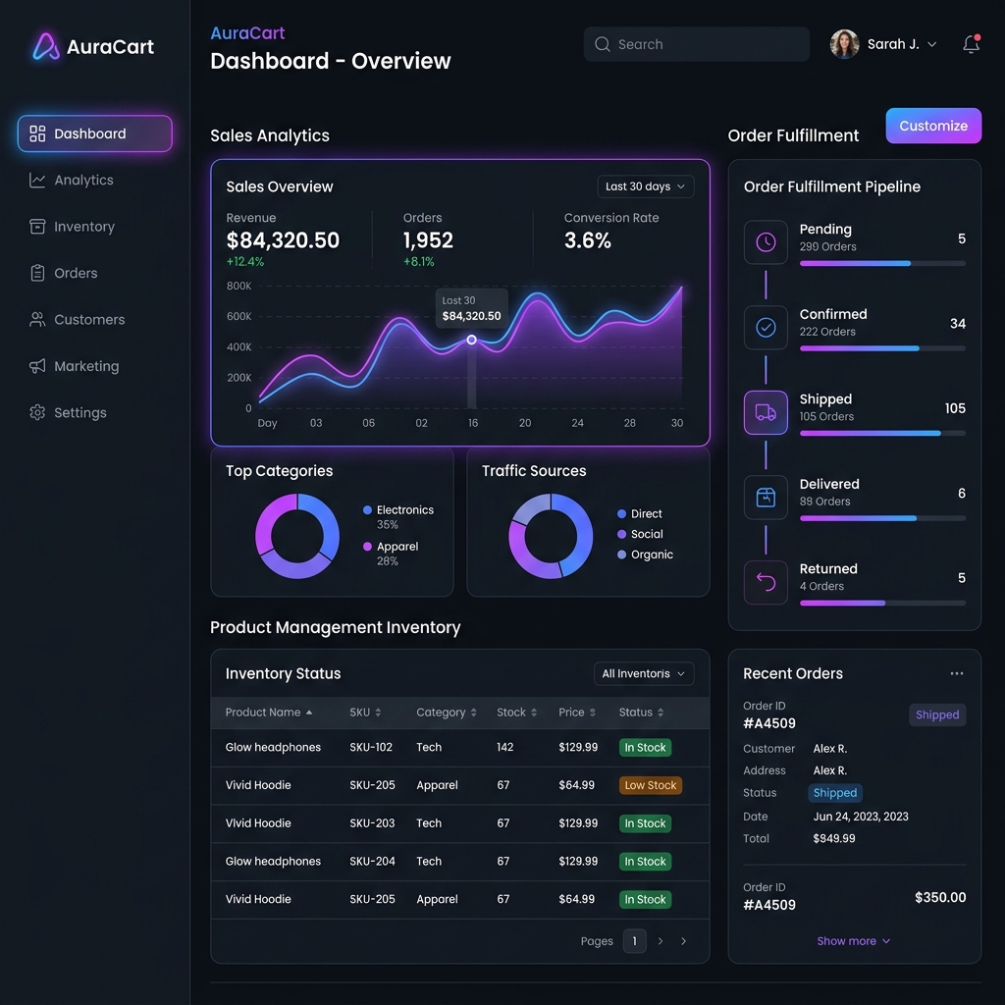
Task: Click In Stock badge for SKU-204
Action: coord(645,862)
